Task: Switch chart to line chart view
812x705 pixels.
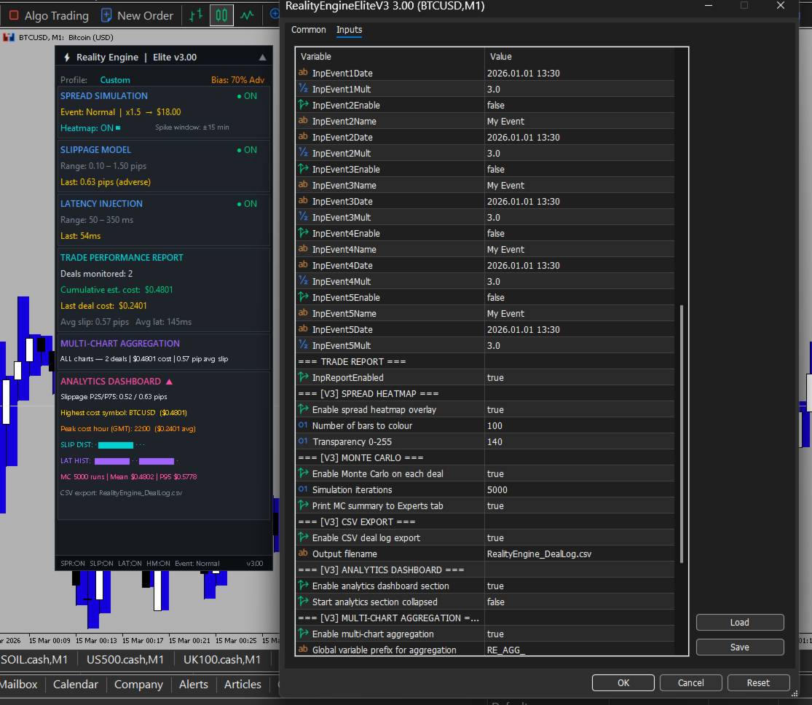Action: (x=248, y=15)
